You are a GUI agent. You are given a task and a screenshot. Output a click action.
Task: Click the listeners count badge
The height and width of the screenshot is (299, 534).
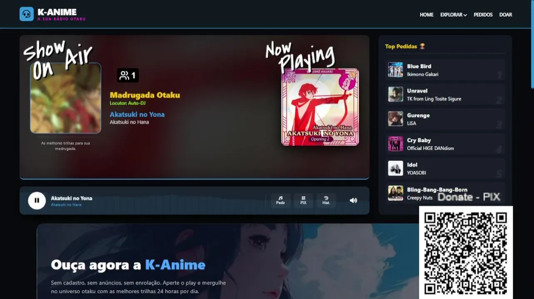tap(128, 75)
